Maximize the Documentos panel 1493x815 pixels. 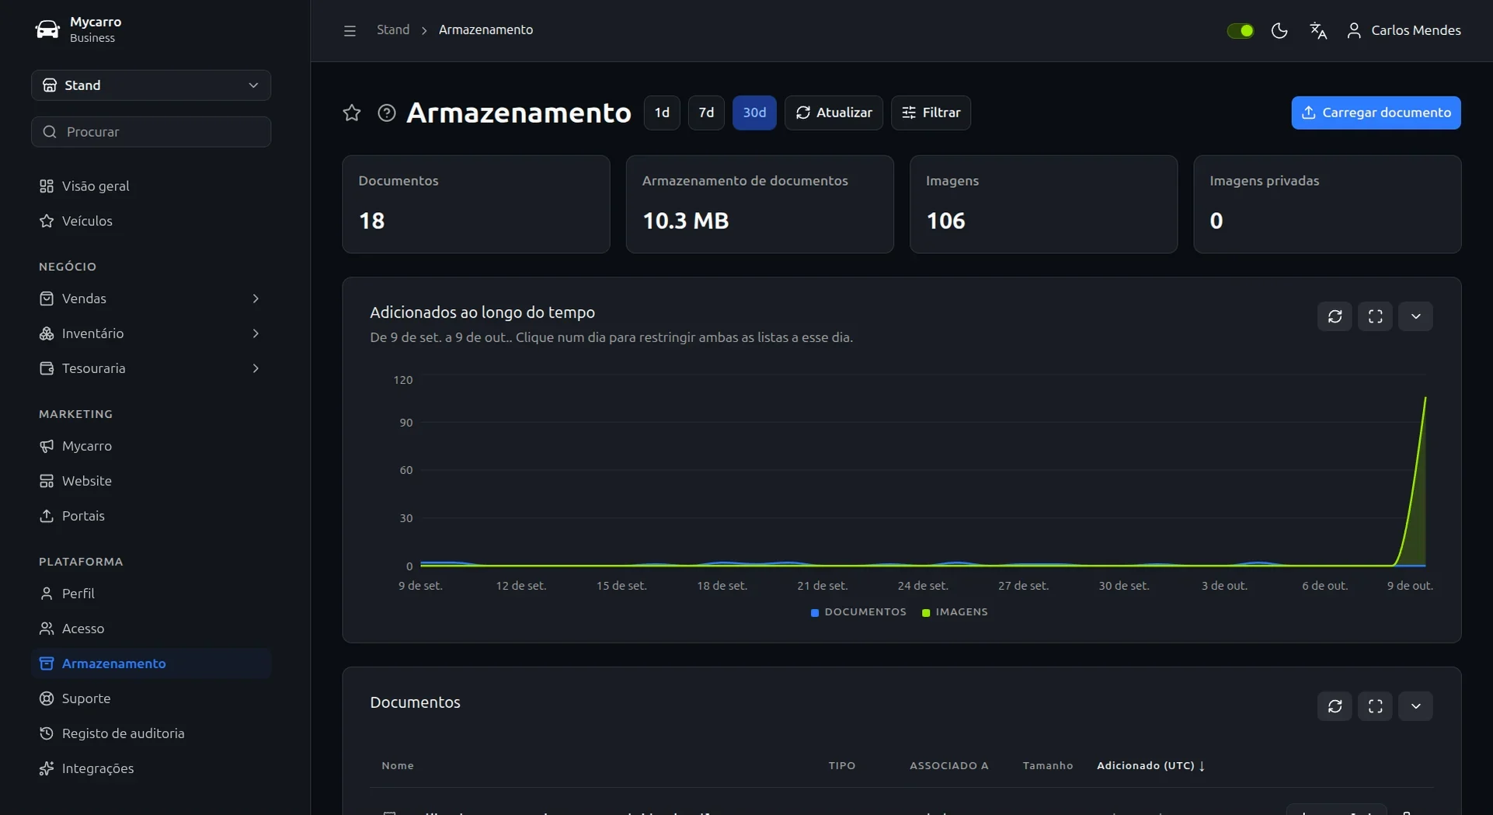[1376, 706]
